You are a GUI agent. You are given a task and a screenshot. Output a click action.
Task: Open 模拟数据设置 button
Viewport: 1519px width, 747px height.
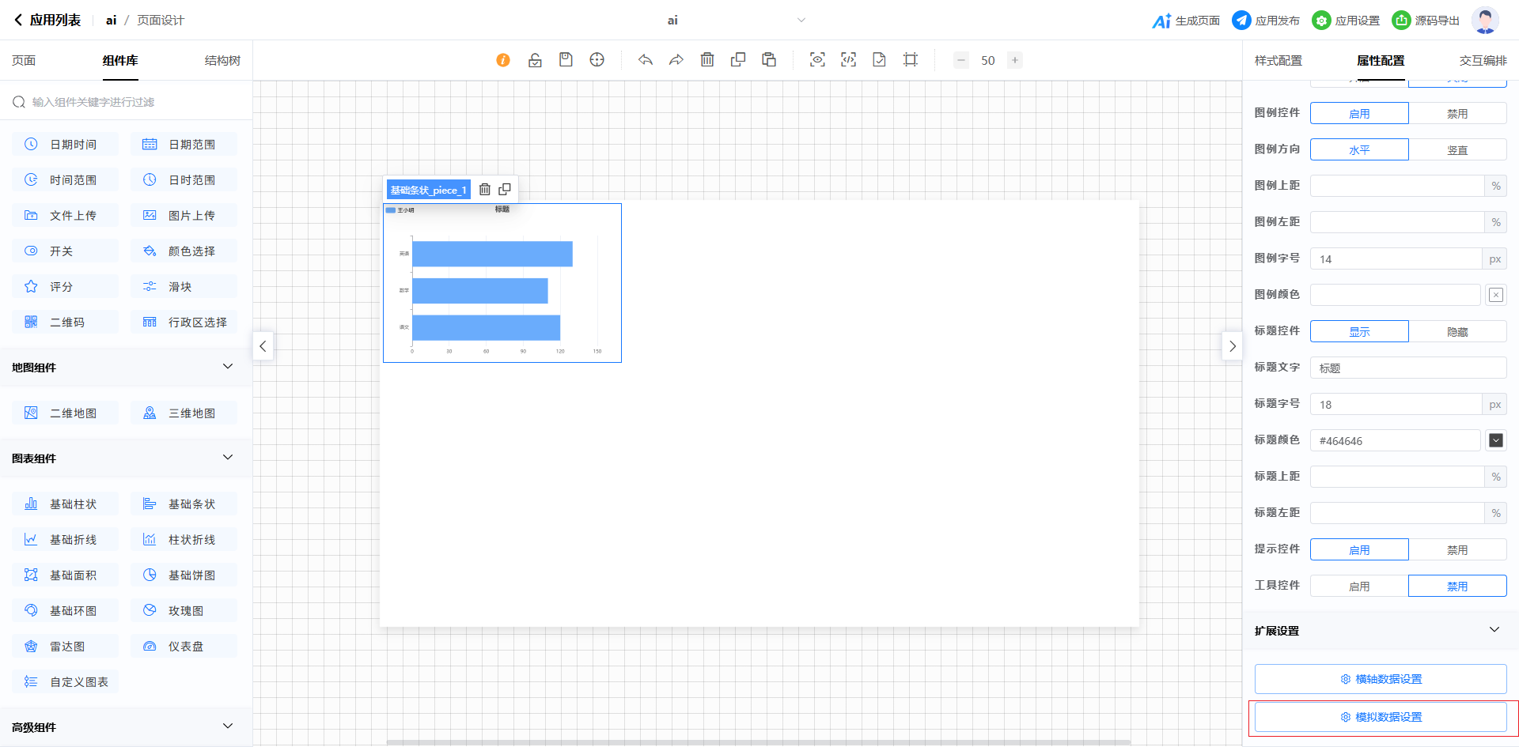click(x=1381, y=717)
